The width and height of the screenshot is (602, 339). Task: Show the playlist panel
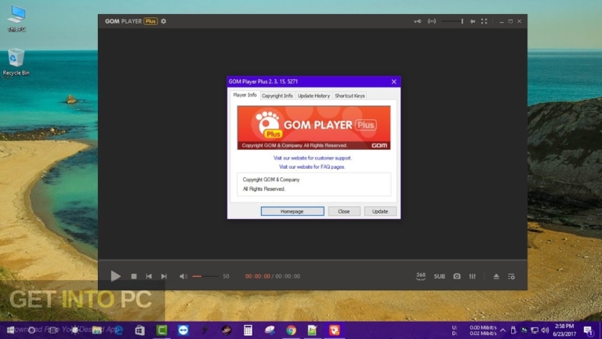511,276
